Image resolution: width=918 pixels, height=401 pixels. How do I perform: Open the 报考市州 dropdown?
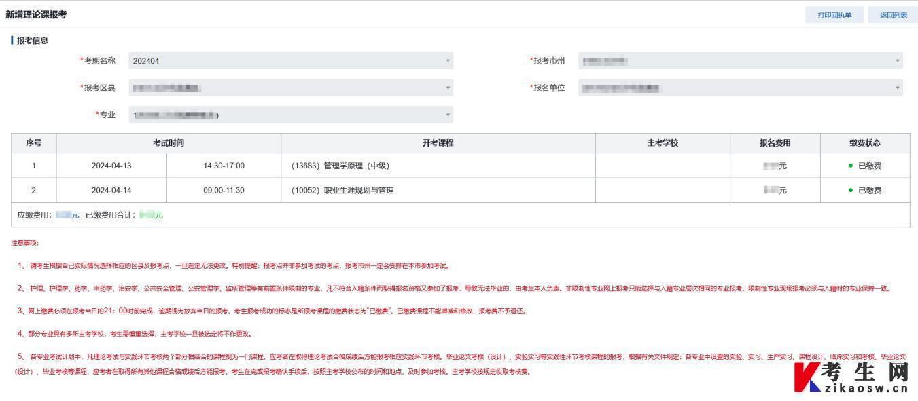point(741,60)
